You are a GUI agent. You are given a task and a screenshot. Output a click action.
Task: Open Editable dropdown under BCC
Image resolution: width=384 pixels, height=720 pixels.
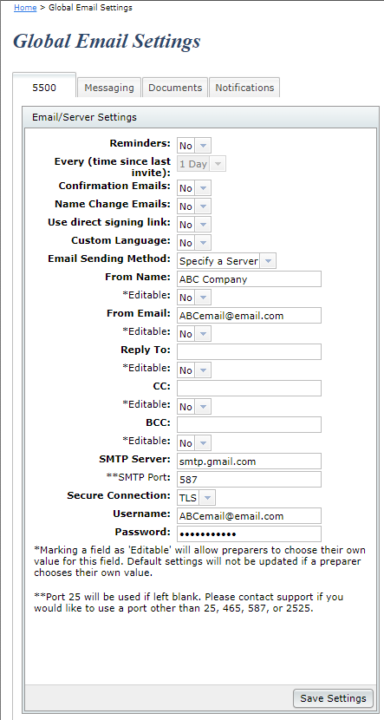[194, 442]
